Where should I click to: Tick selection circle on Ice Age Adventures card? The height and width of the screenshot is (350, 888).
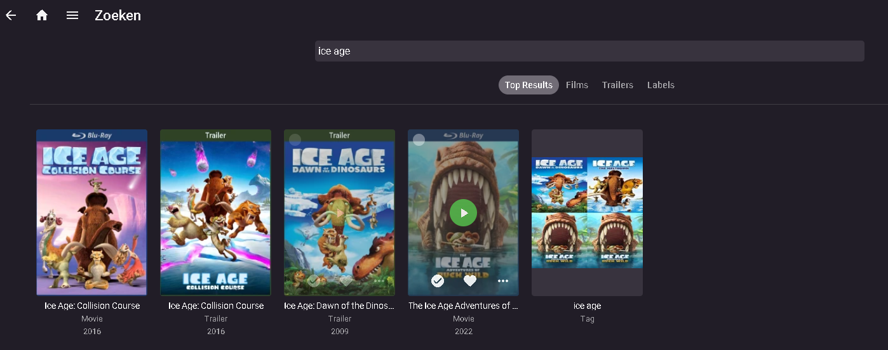tap(419, 140)
